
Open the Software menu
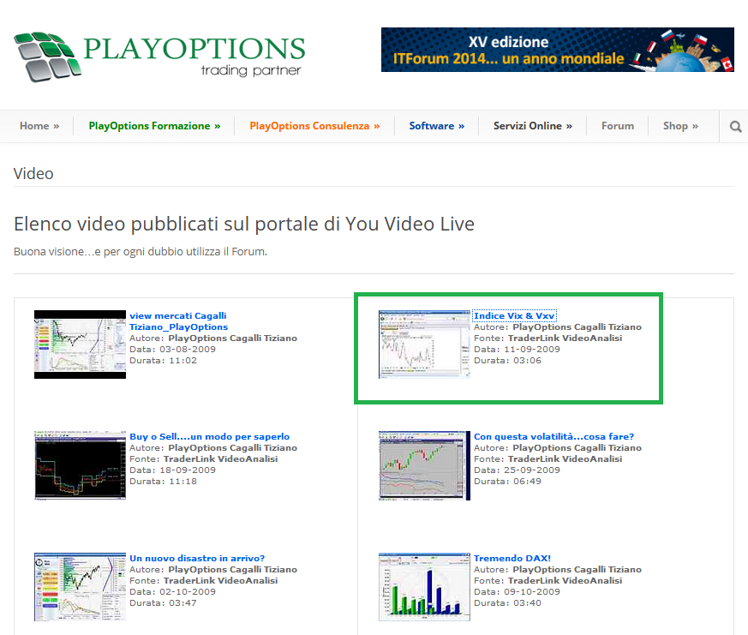(436, 126)
